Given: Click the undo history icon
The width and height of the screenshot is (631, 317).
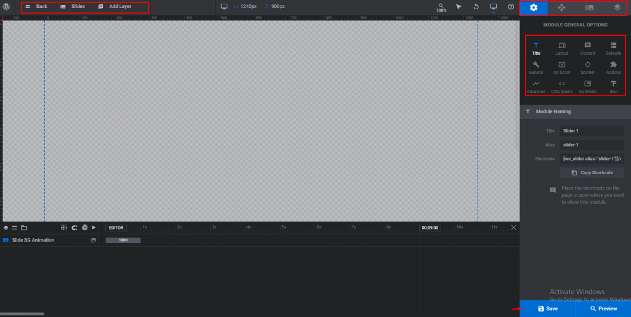Looking at the screenshot, I should click(x=476, y=7).
